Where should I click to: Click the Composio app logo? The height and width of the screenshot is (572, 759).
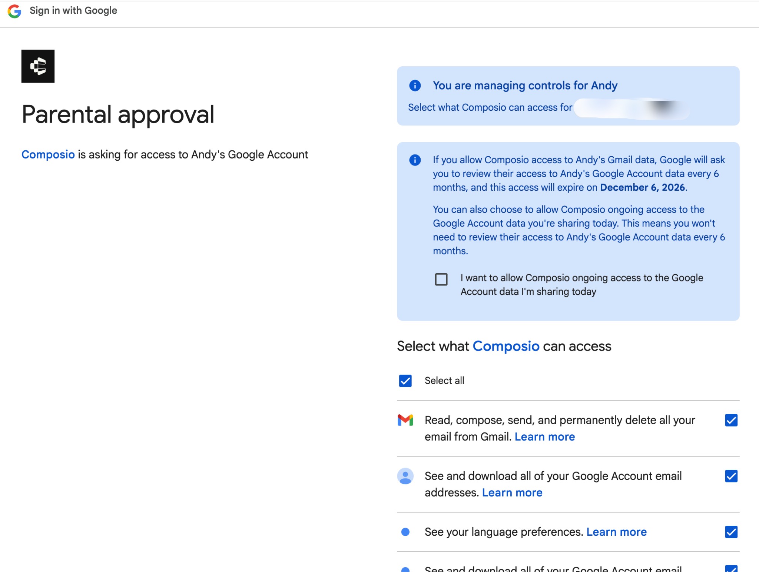pos(38,66)
